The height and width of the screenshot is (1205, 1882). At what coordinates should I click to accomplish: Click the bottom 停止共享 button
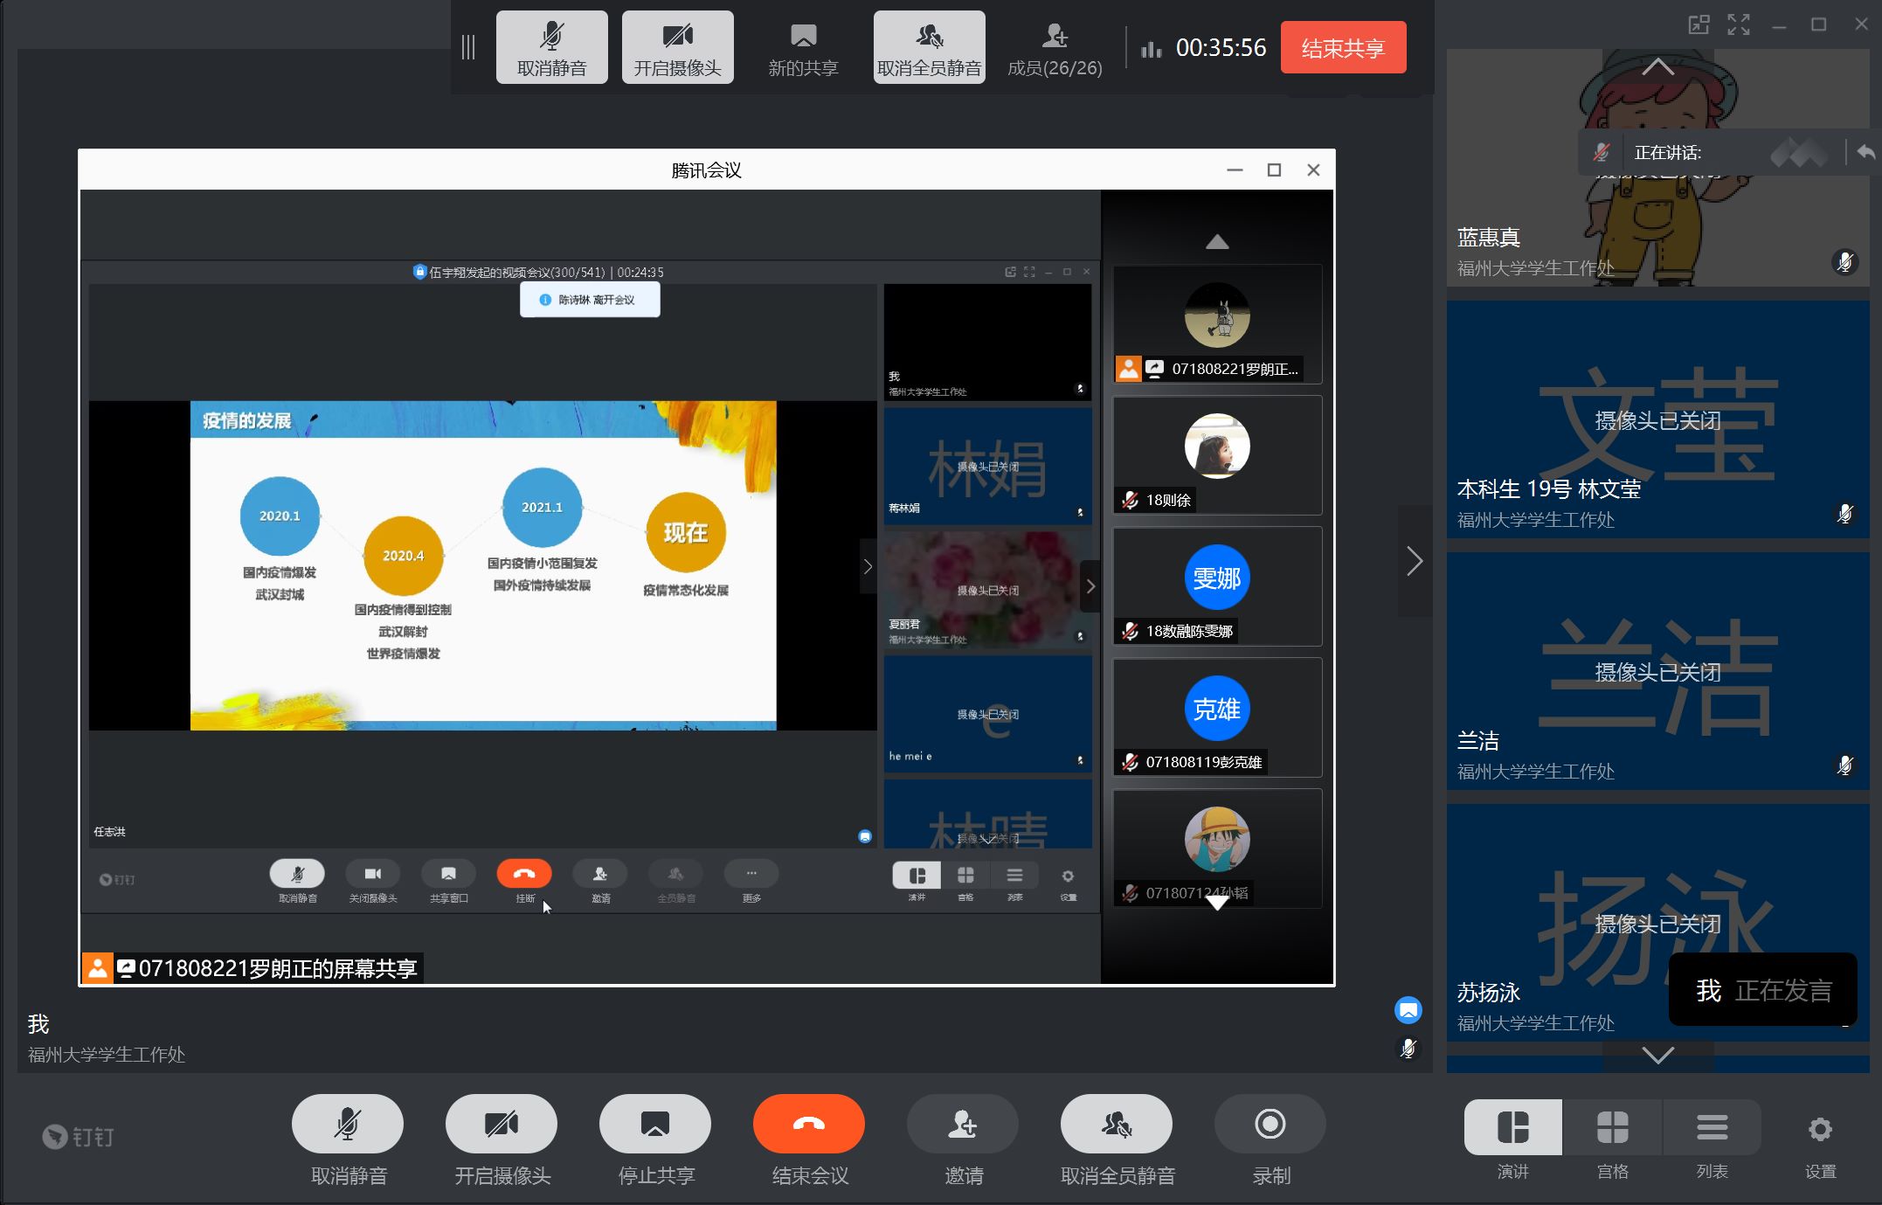655,1124
